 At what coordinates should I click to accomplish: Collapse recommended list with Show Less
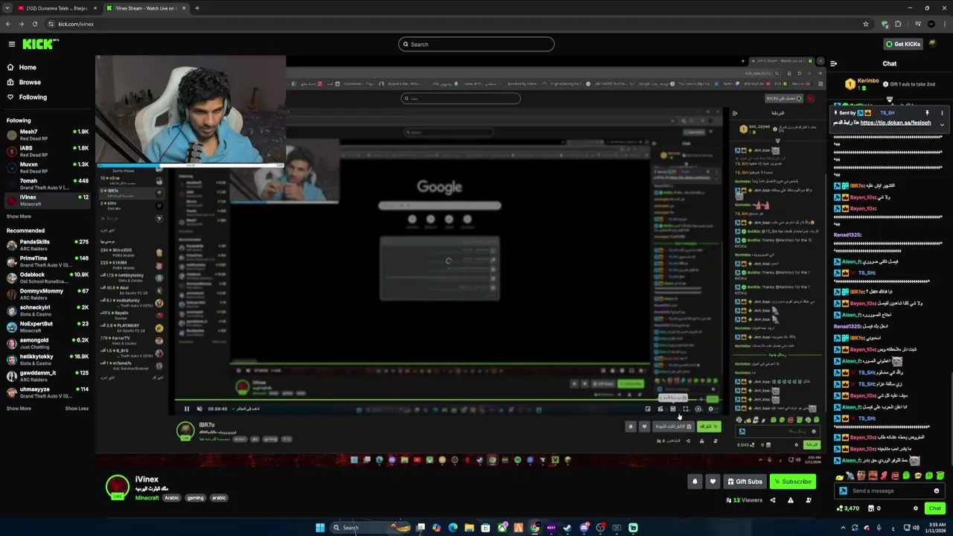coord(77,408)
